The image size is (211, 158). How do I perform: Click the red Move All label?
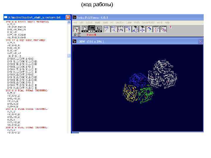(91, 35)
